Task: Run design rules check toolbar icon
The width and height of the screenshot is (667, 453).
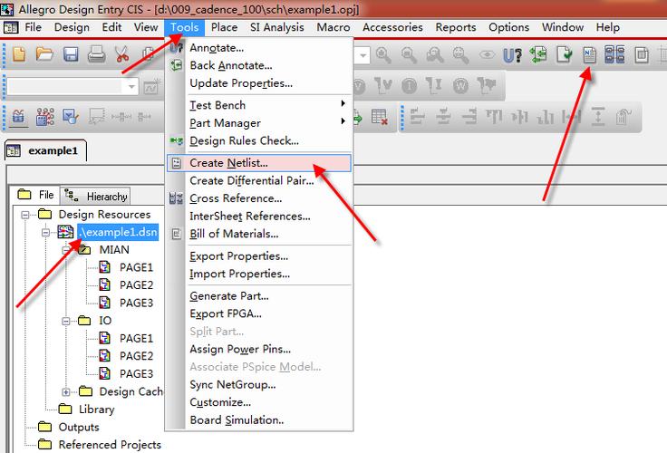Action: (564, 55)
